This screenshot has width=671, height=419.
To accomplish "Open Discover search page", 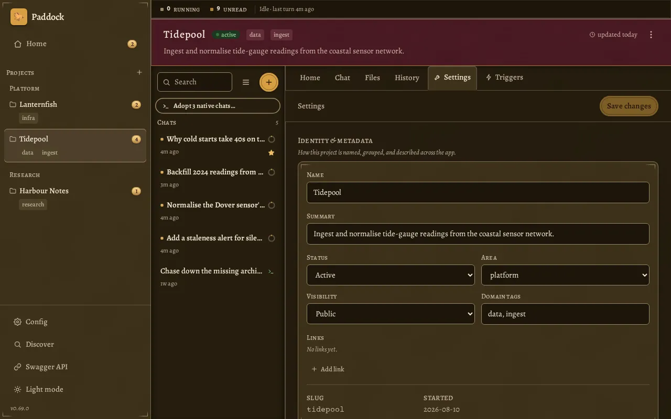I will pos(75,344).
